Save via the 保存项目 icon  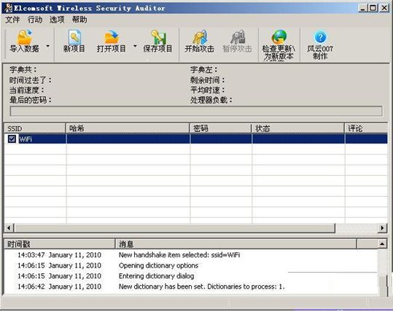point(158,42)
